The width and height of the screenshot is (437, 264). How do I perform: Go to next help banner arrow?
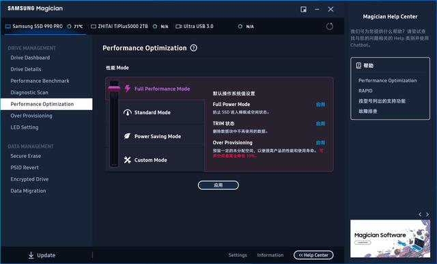tap(427, 214)
